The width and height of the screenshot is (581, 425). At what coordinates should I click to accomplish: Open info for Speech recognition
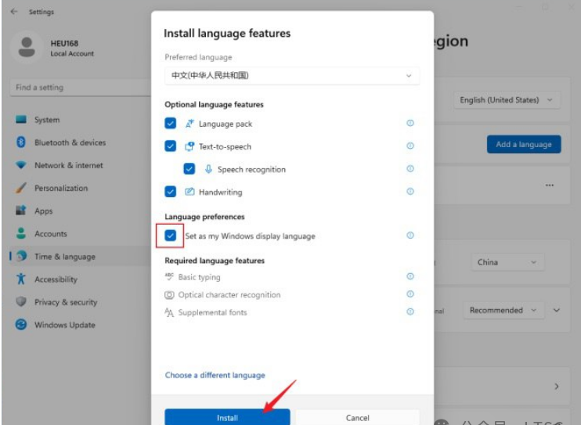[410, 169]
